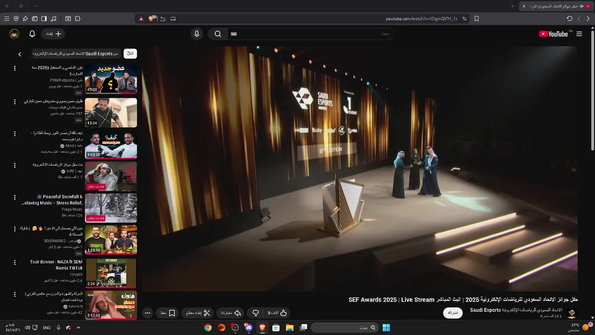The width and height of the screenshot is (595, 335).
Task: Open options menu for DiRE live video
Action: tap(14, 166)
